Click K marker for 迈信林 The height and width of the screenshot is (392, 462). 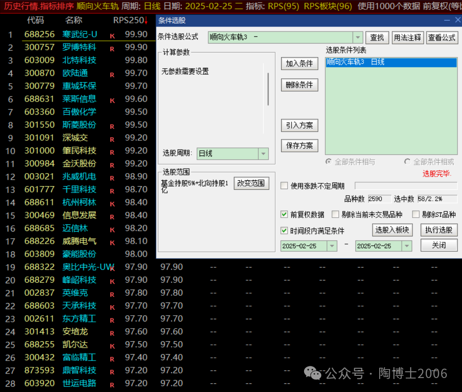click(112, 230)
